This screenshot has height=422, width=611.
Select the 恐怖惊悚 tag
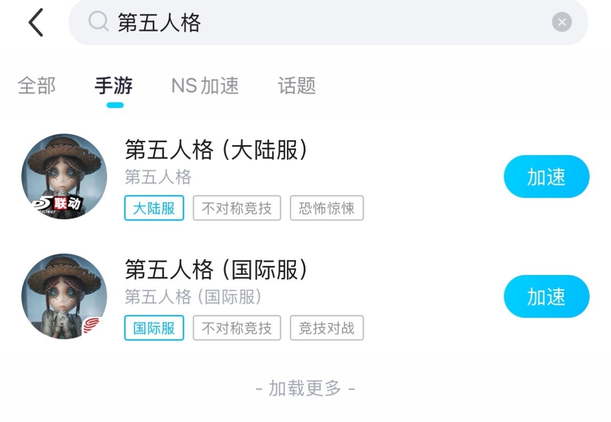click(327, 208)
